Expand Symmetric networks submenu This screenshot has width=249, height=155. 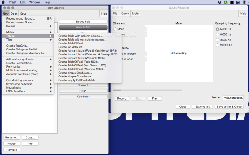pyautogui.click(x=28, y=84)
